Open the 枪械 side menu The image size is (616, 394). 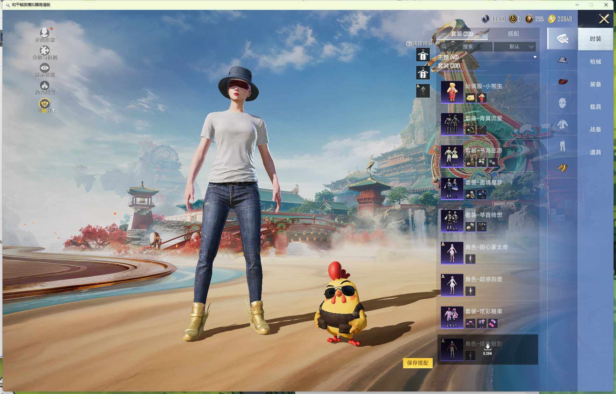(595, 62)
